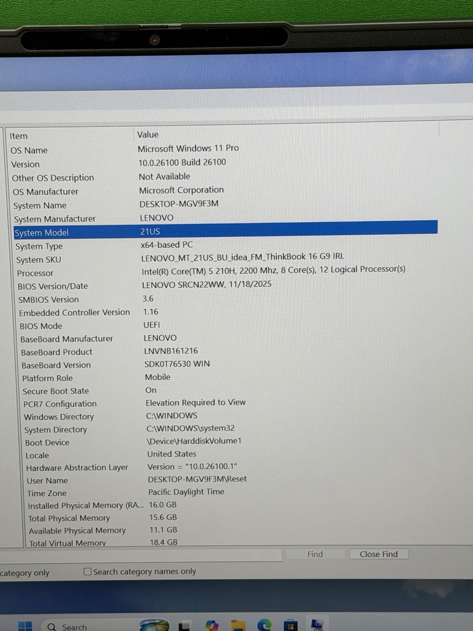Click the ThinkBook 16 G9 IRL SKU value
Image resolution: width=473 pixels, height=631 pixels.
[x=243, y=257]
